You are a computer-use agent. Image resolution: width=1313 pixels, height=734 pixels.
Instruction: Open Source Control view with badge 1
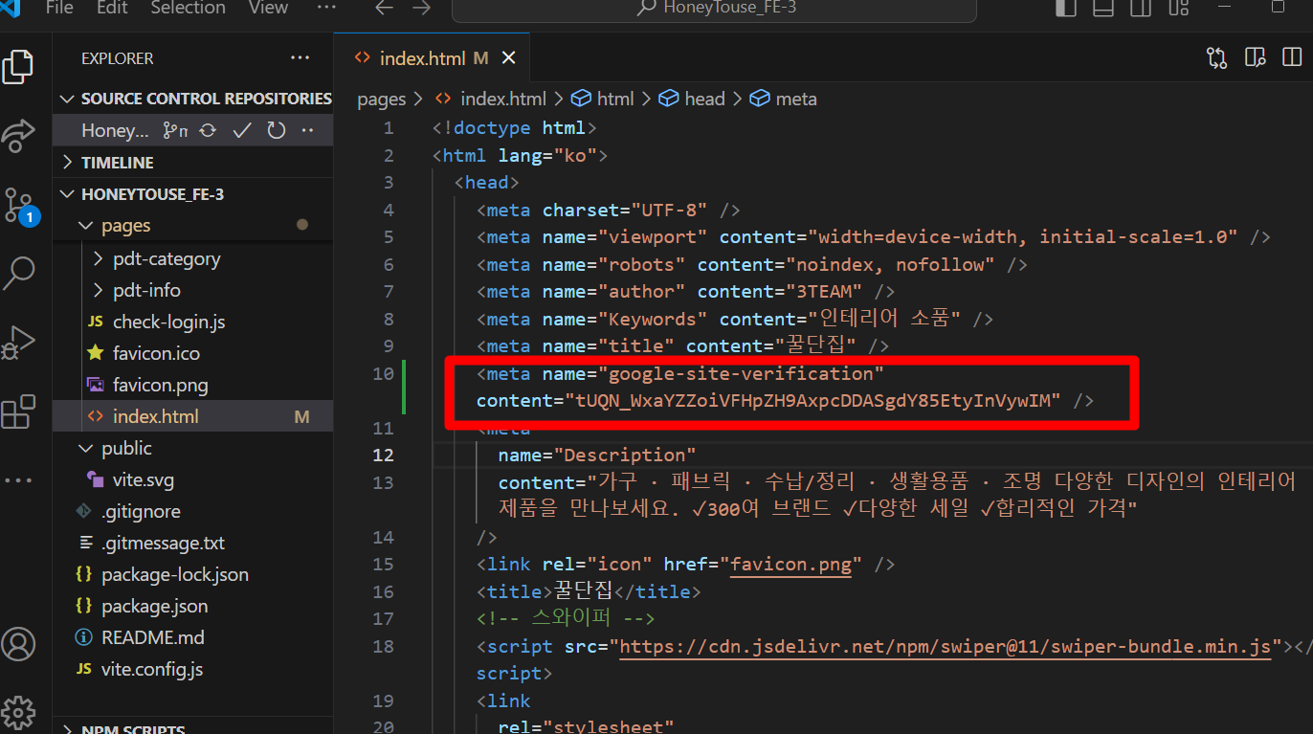coord(19,206)
